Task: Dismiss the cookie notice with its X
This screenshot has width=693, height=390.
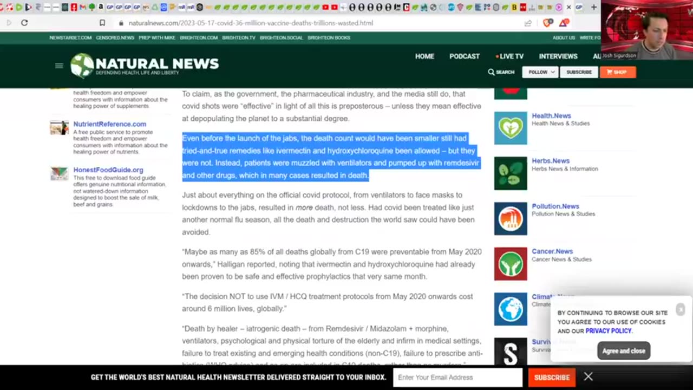Action: [681, 309]
